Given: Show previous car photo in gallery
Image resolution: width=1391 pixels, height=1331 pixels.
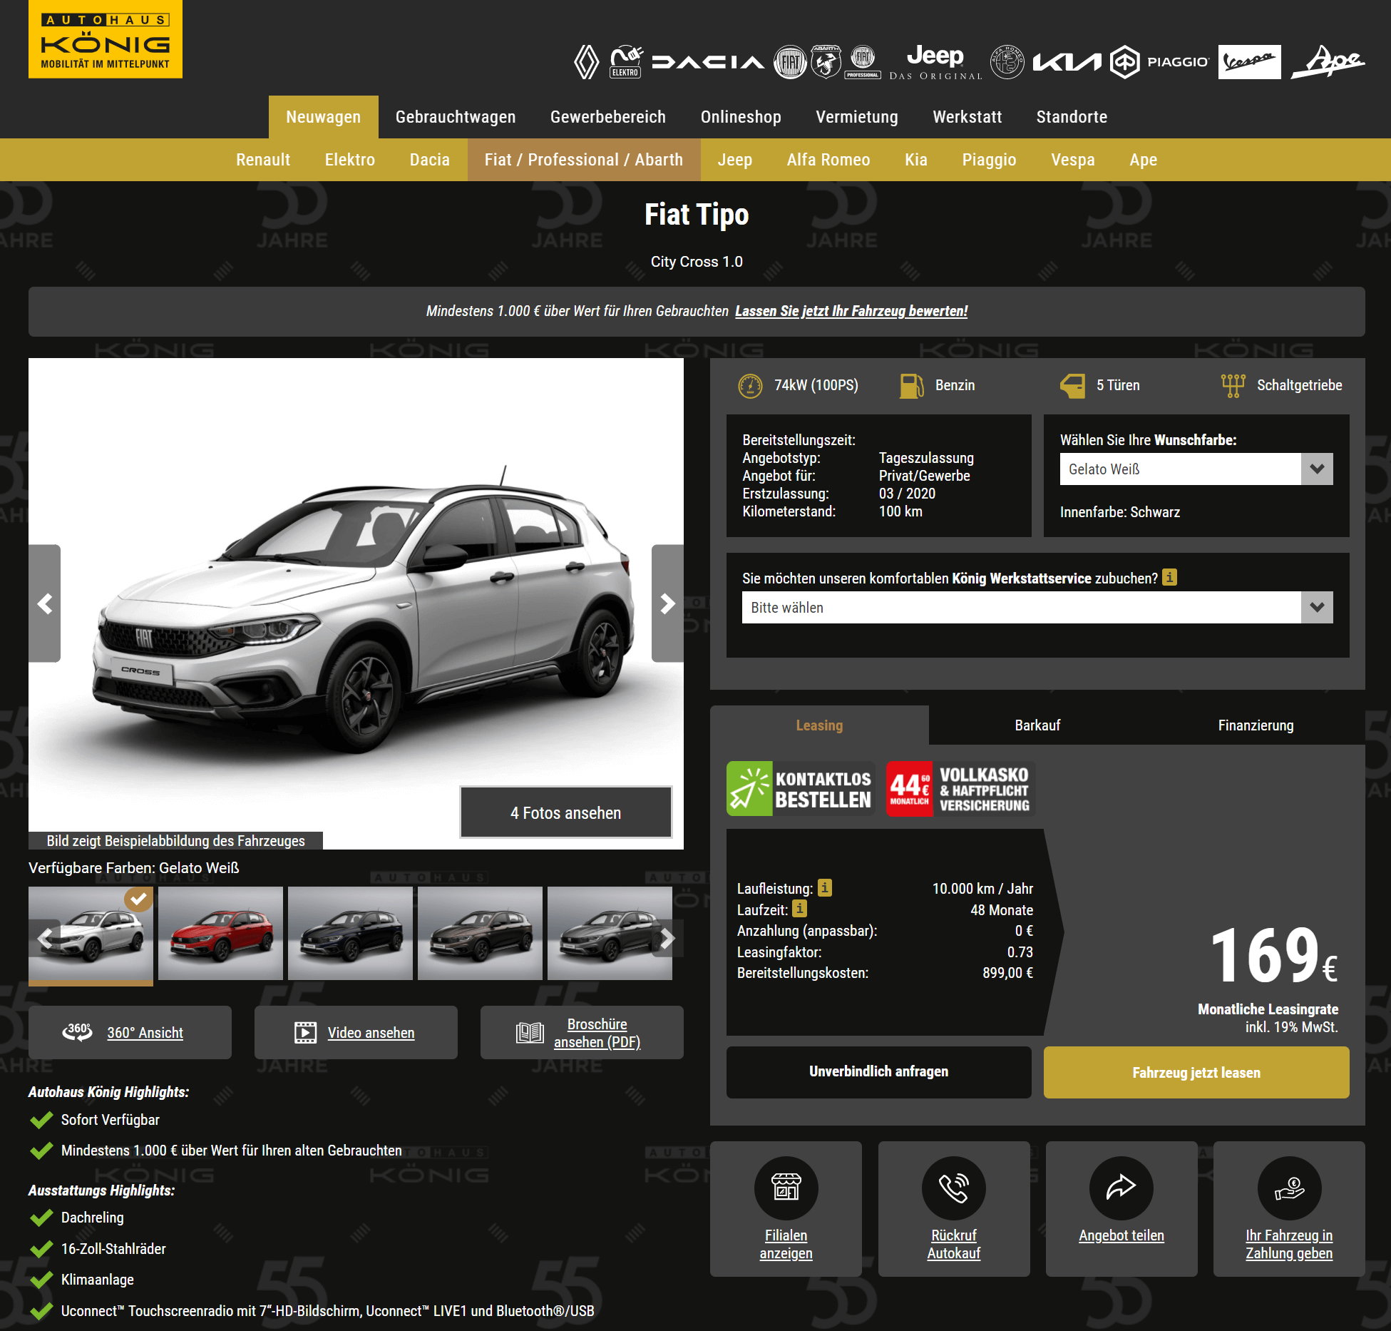Looking at the screenshot, I should (45, 603).
